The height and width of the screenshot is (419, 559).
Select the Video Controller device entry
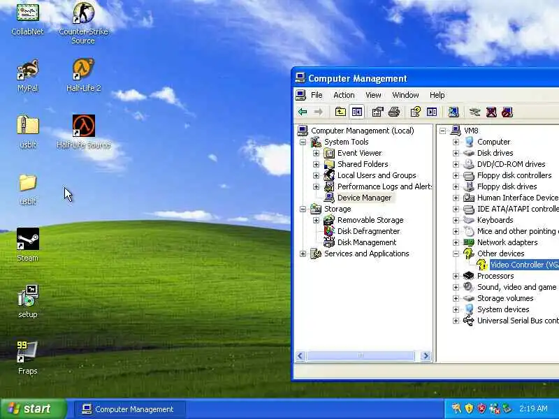click(x=524, y=265)
